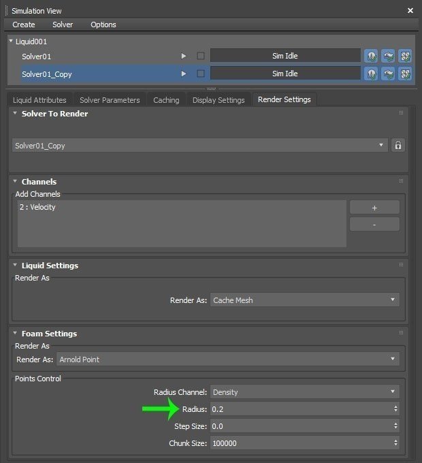Click the mesh surface icon for Solver01
422x463 pixels.
click(388, 56)
